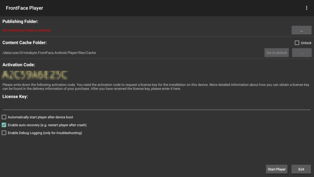Click the FrontFace Player title
The width and height of the screenshot is (314, 177).
click(25, 8)
